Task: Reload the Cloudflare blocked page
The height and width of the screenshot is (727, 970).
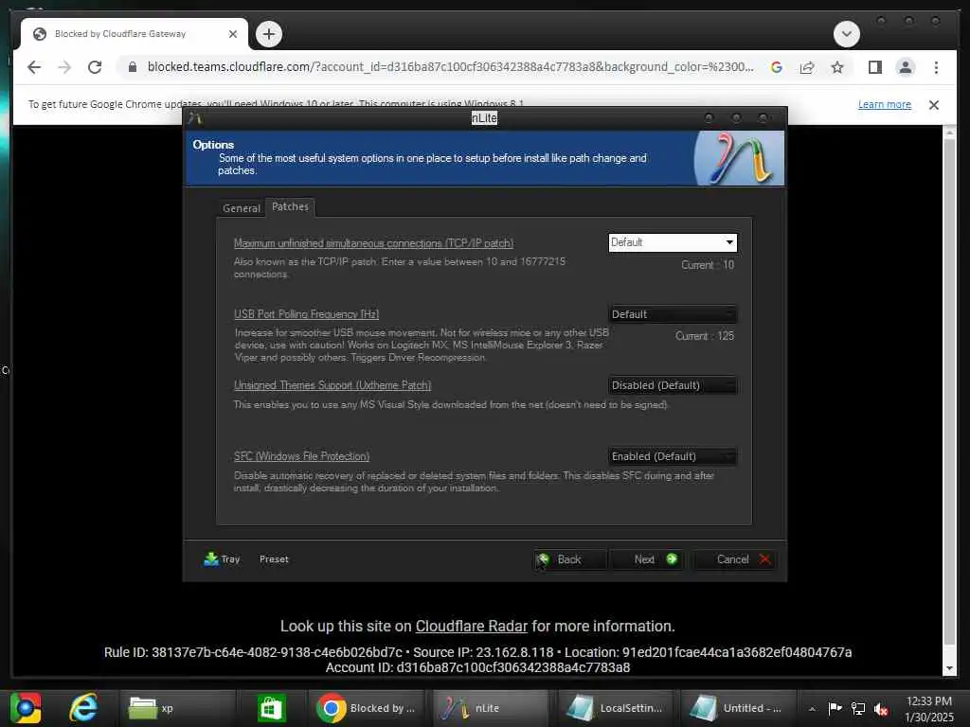Action: [x=95, y=67]
